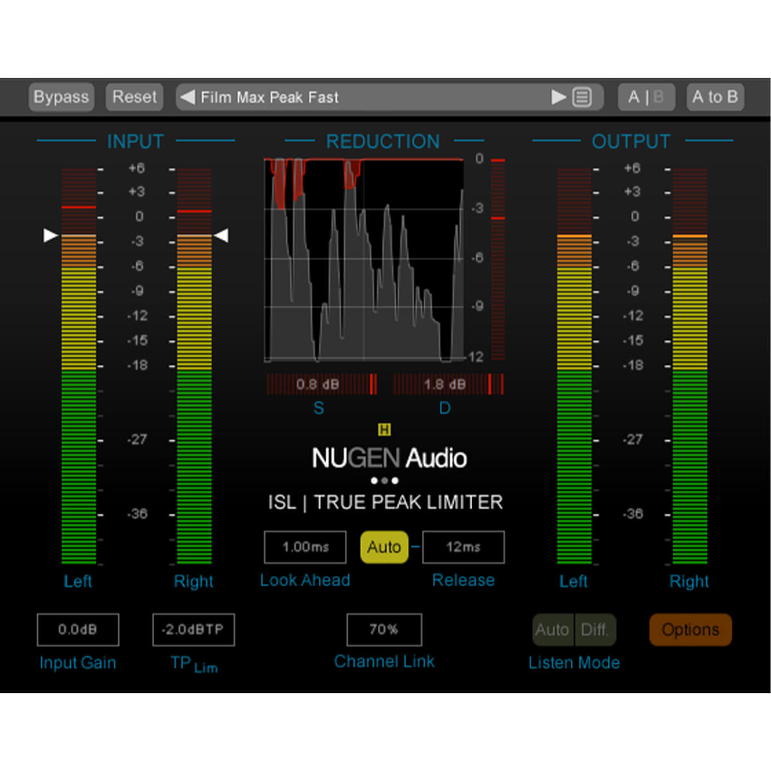Open the Options panel
Screen dimensions: 771x771
(691, 630)
